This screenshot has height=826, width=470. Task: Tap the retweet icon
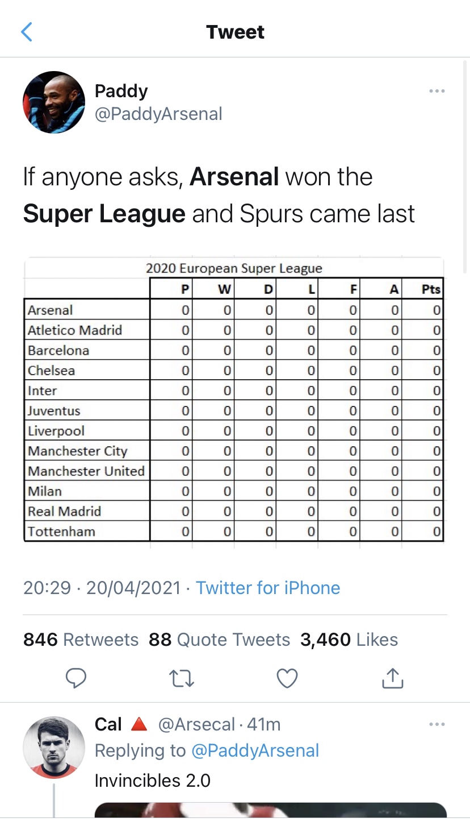tap(182, 678)
